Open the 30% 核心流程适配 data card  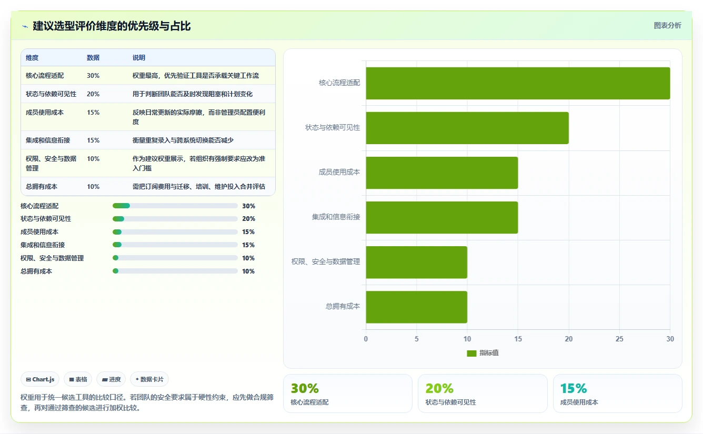click(x=348, y=393)
